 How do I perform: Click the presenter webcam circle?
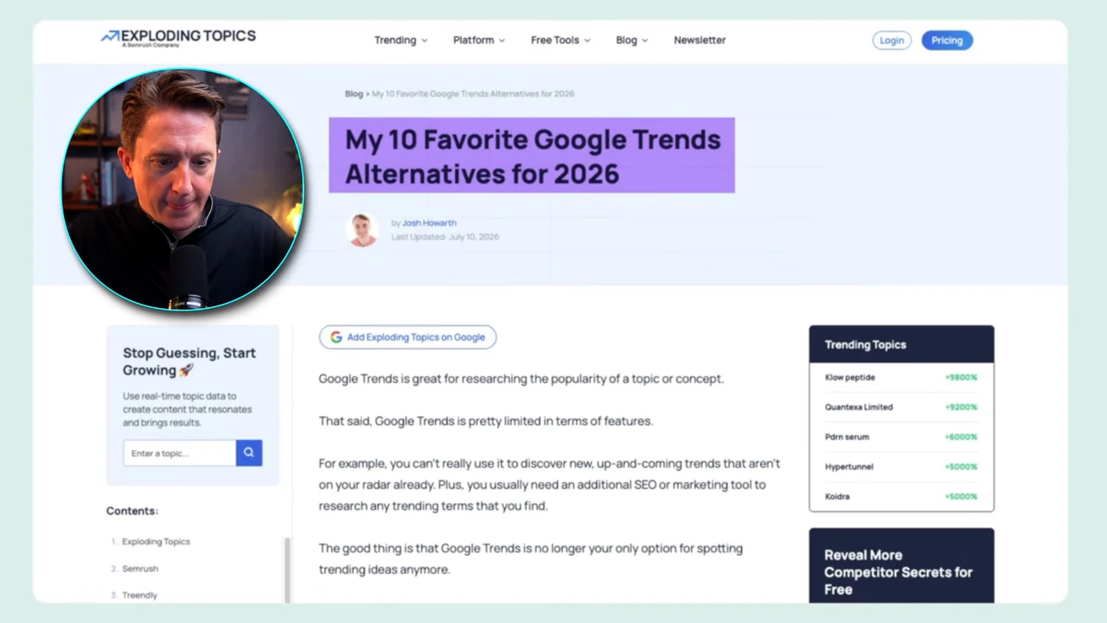coord(182,189)
